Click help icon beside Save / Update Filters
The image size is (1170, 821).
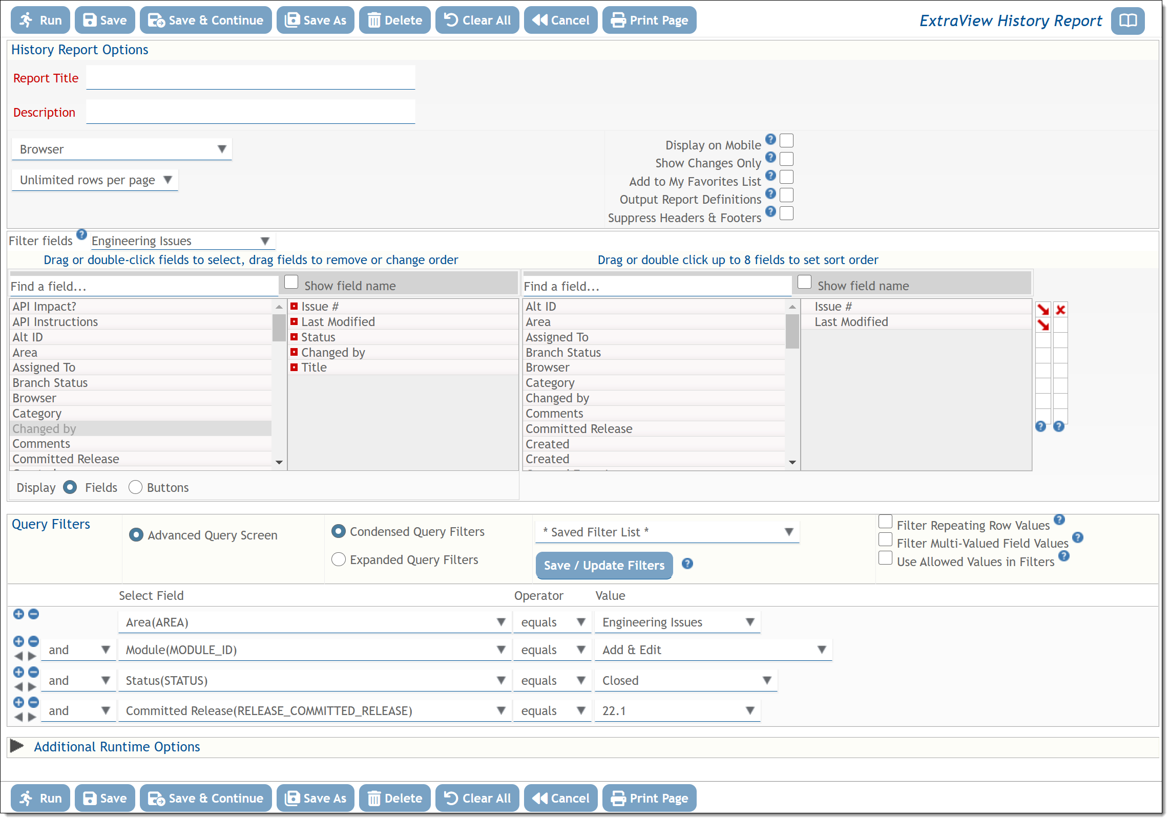(687, 564)
